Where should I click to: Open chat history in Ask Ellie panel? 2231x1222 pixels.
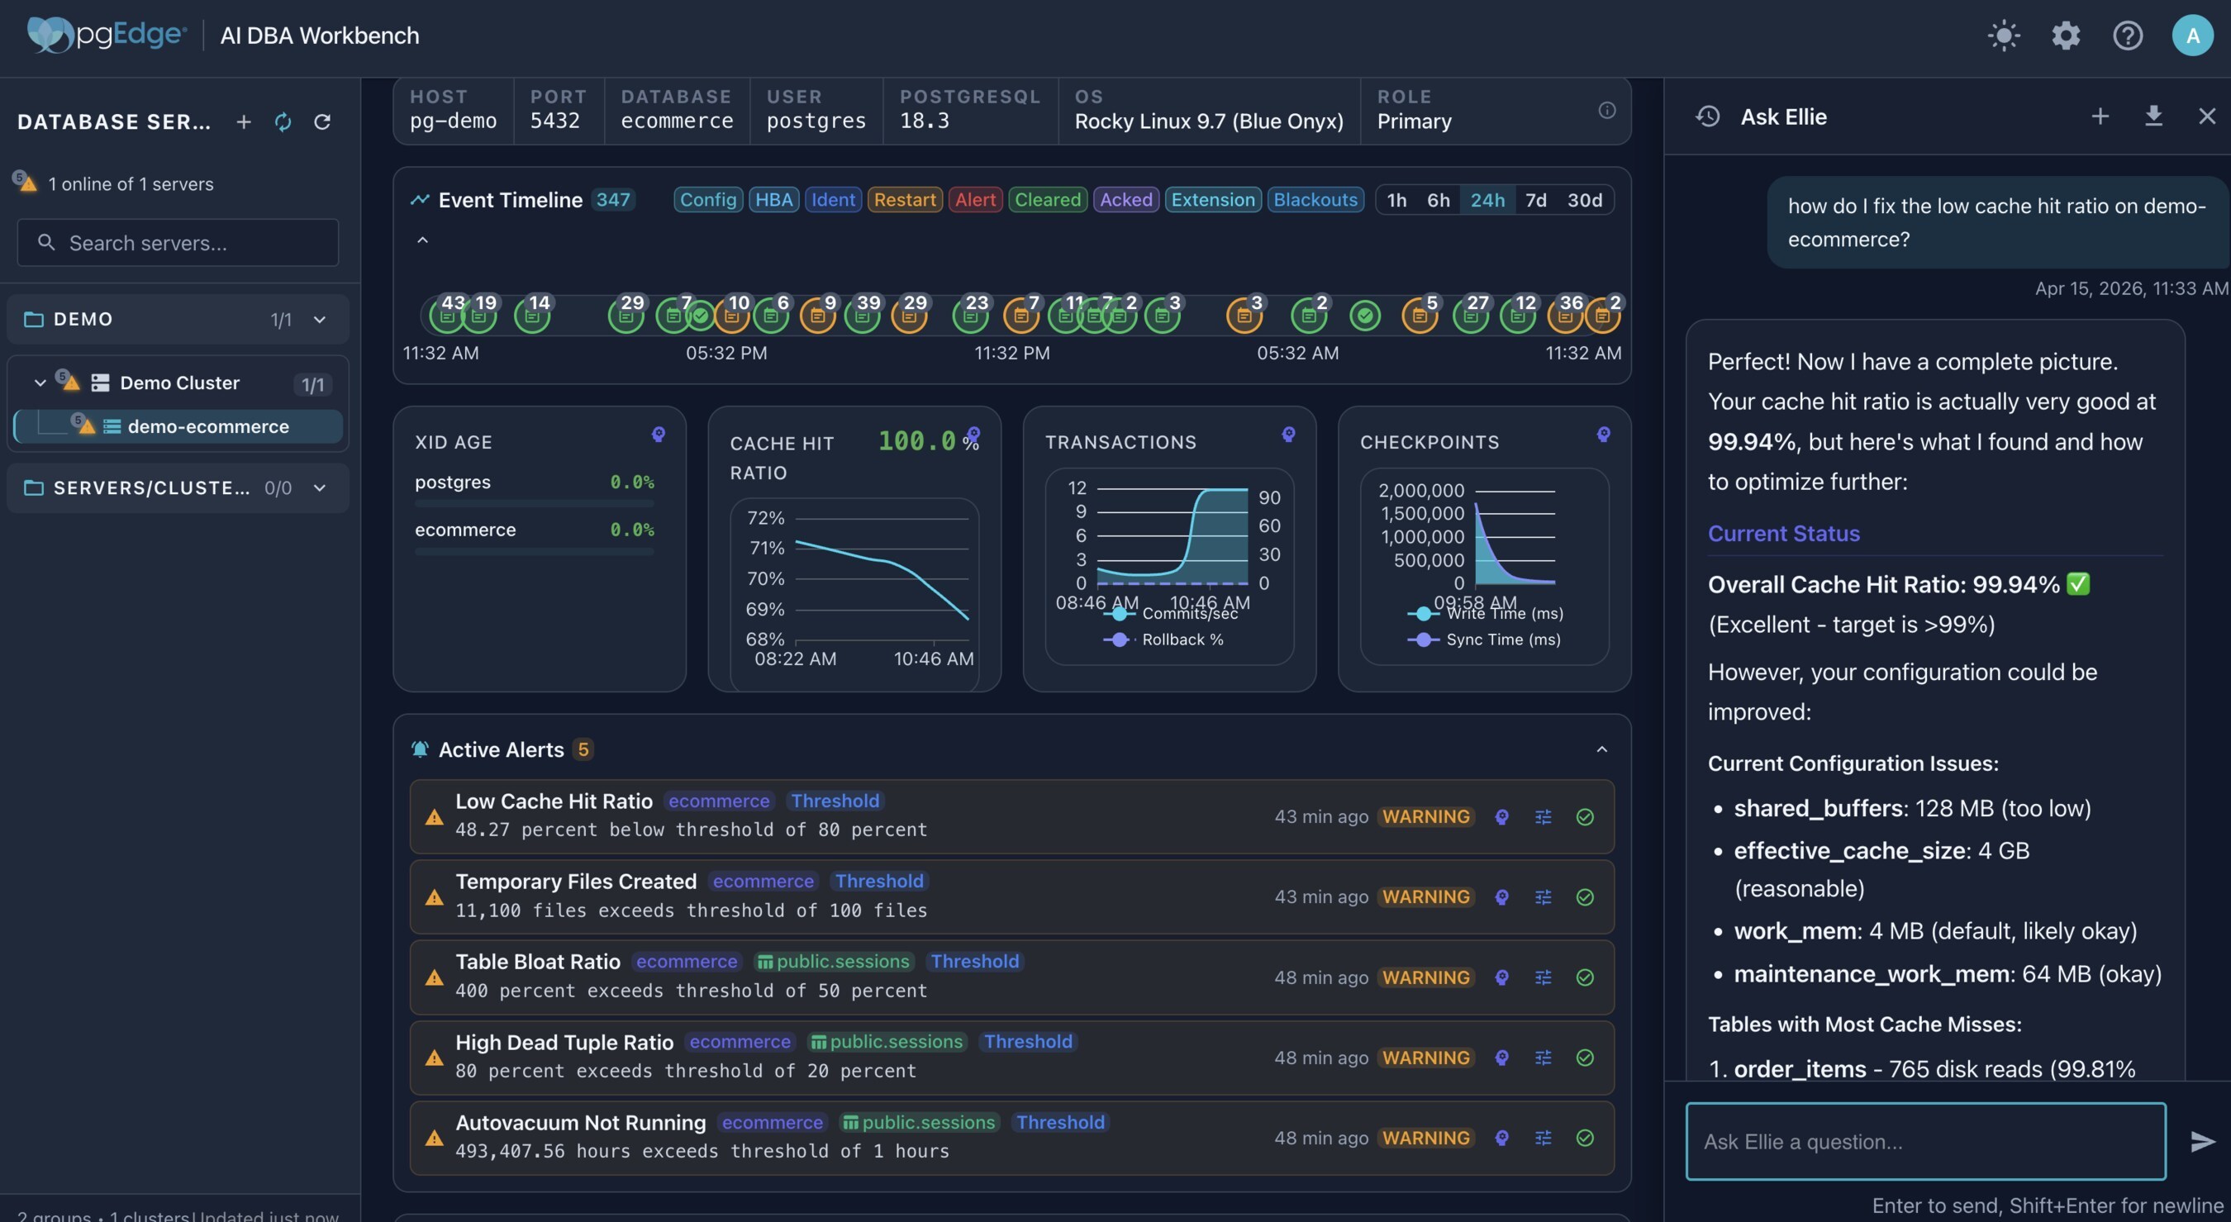(x=1708, y=116)
